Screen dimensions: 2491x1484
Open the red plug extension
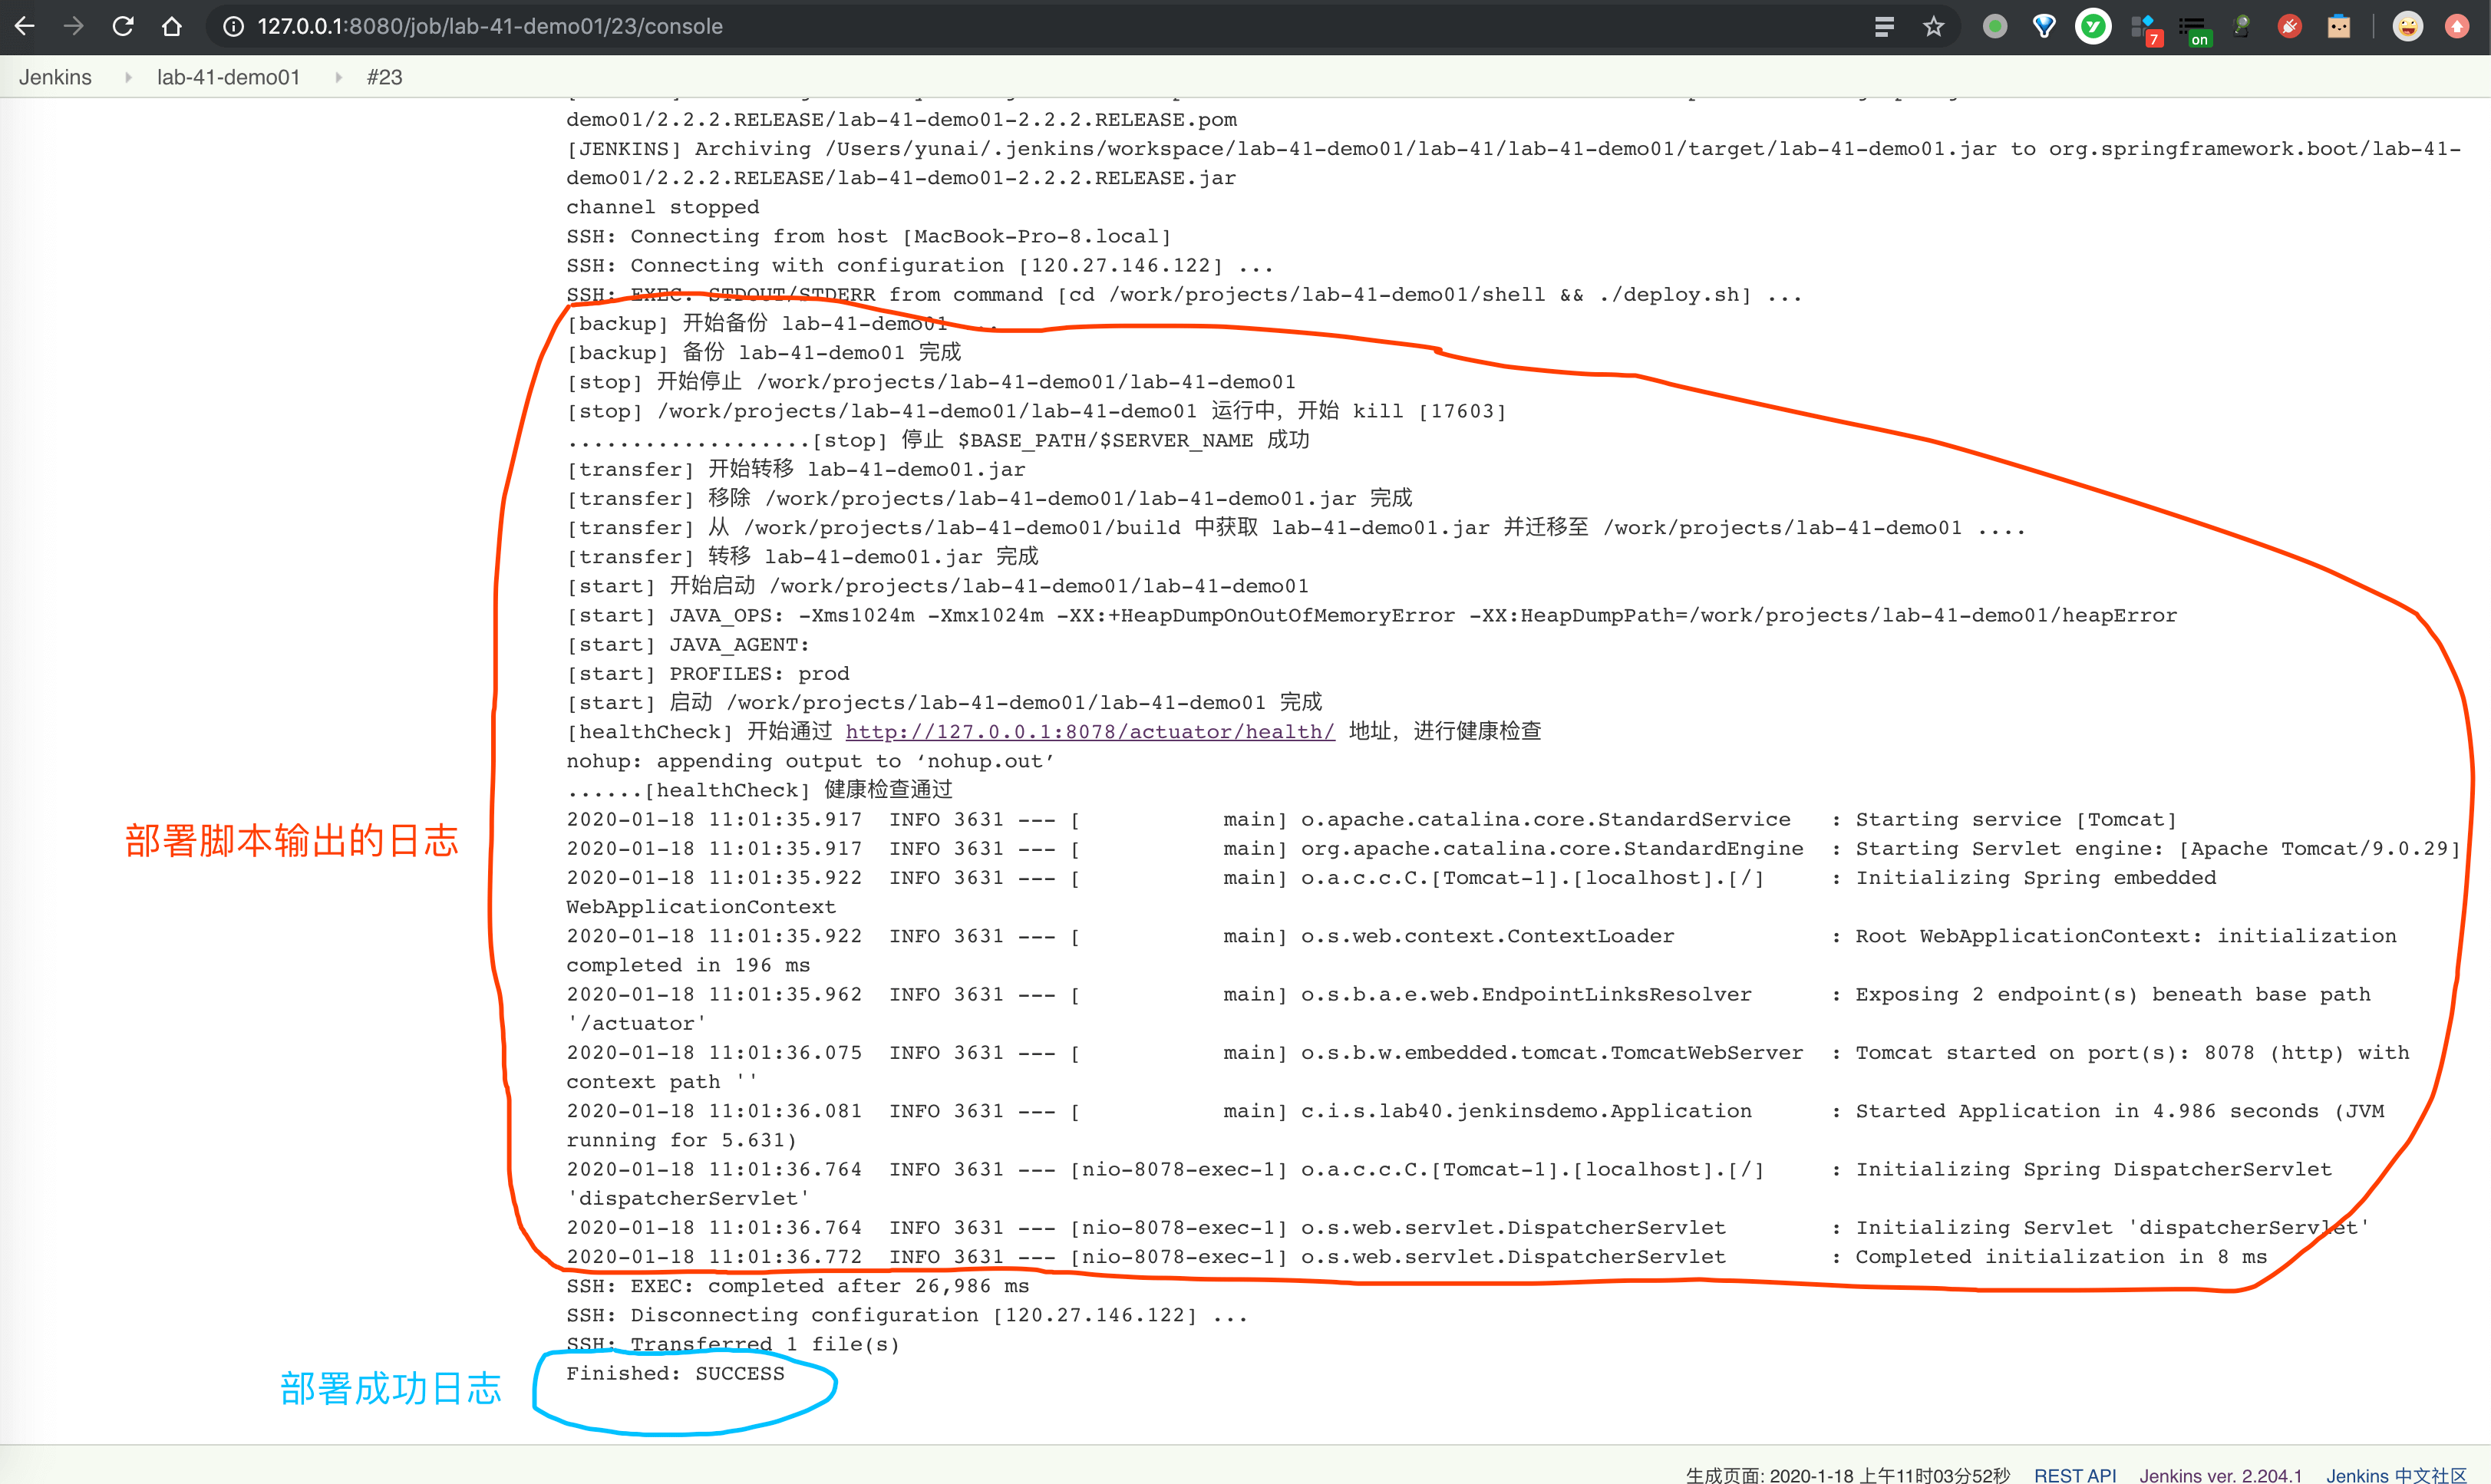click(2290, 26)
